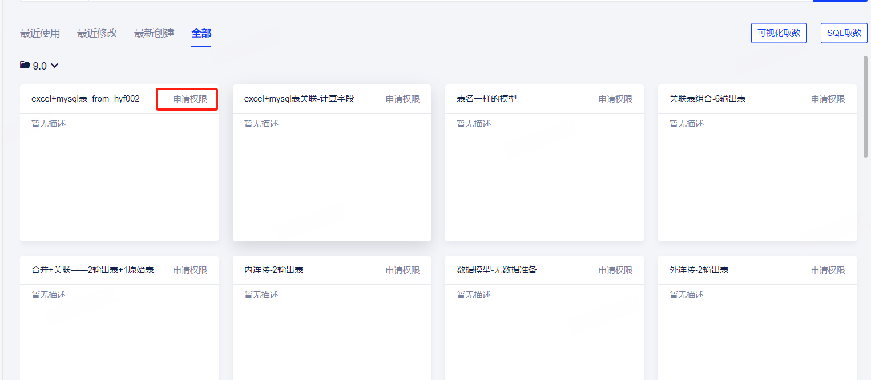Expand the 9.0 folder dropdown chevron
This screenshot has height=380, width=871.
55,66
